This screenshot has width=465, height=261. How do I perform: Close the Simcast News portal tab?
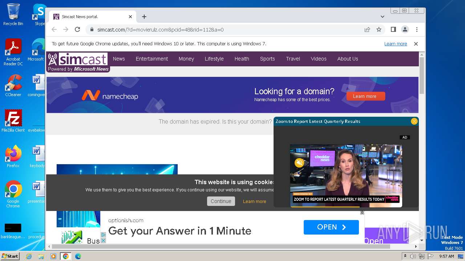(x=130, y=17)
